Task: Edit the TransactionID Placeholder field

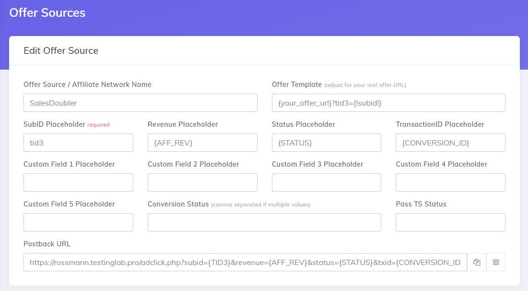Action: coord(451,143)
